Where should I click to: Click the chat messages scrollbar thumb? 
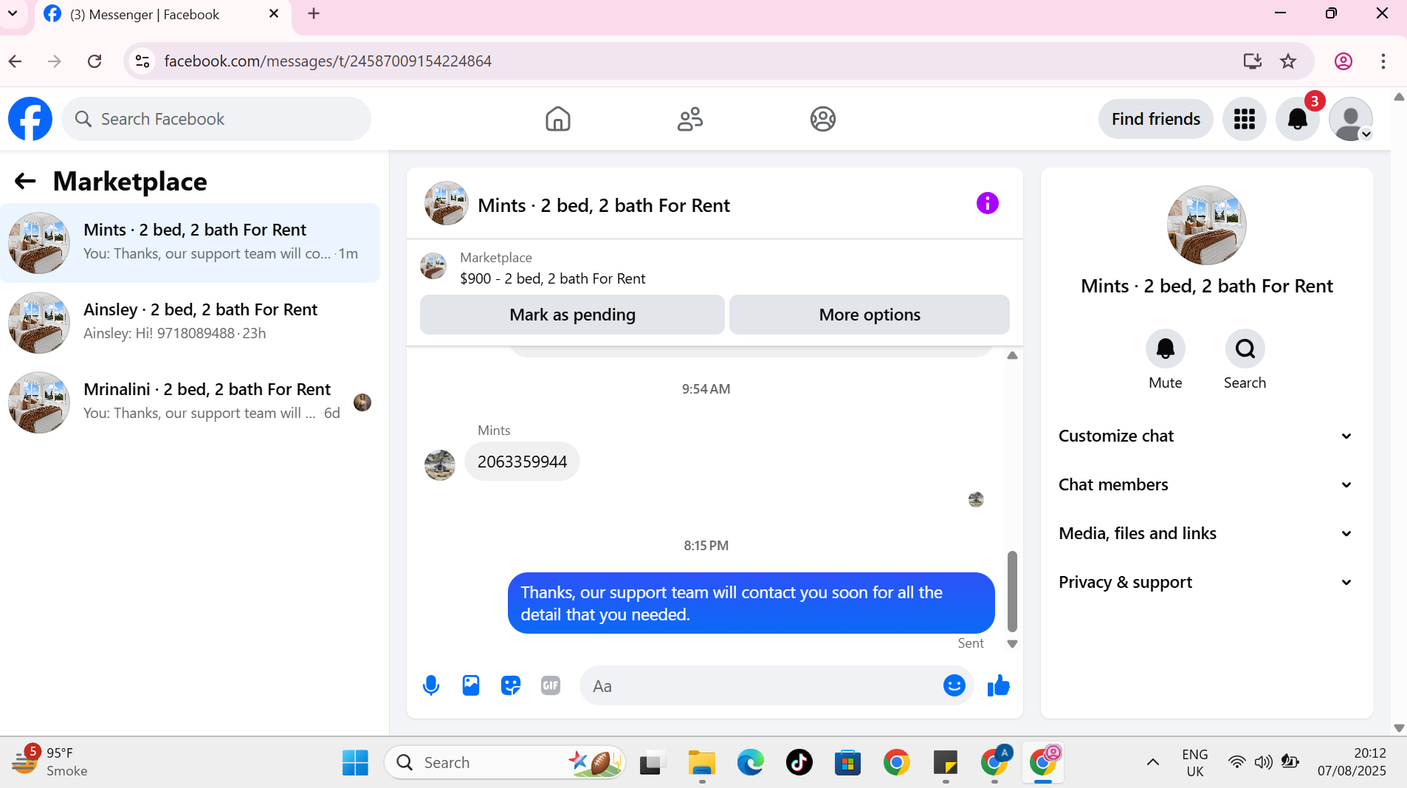[1012, 592]
